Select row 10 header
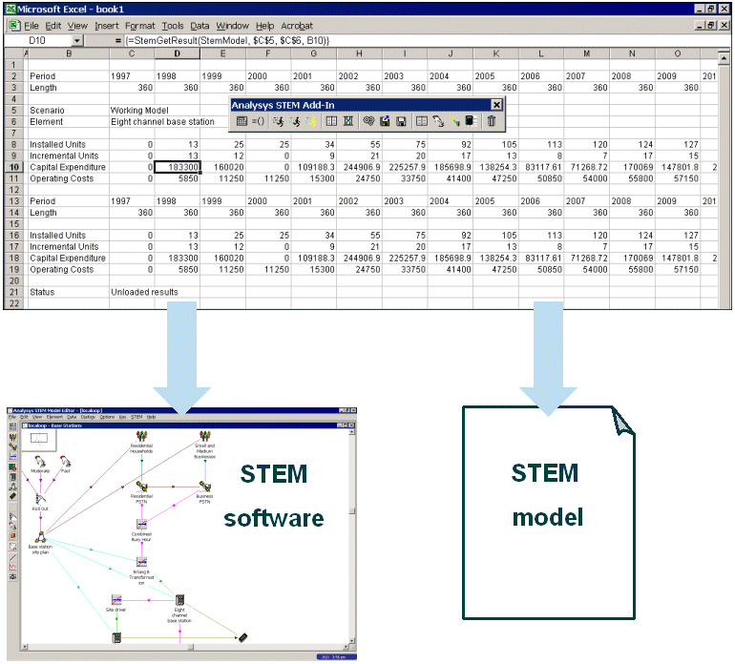 click(12, 167)
